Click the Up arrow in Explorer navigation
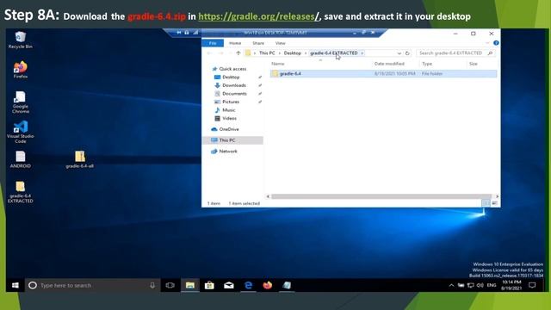This screenshot has width=551, height=310. (x=238, y=53)
